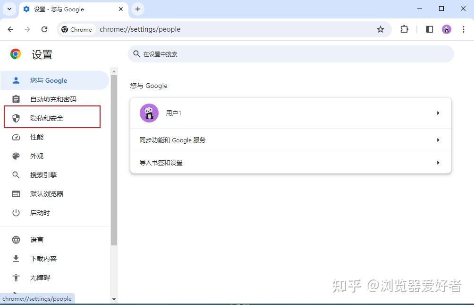The height and width of the screenshot is (305, 474).
Task: Click the search magnifier icon in settings search
Action: tap(136, 54)
